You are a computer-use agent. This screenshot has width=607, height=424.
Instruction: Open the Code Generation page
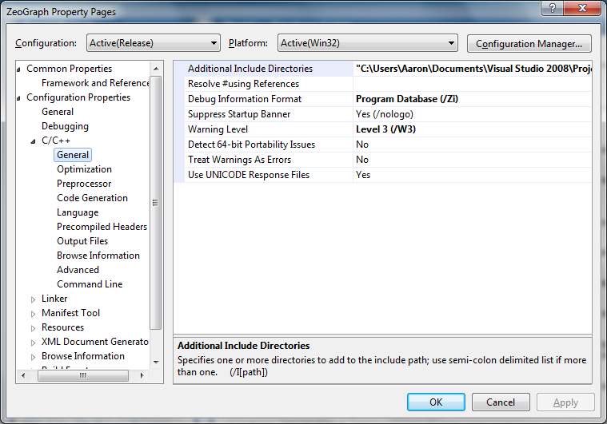click(x=92, y=198)
